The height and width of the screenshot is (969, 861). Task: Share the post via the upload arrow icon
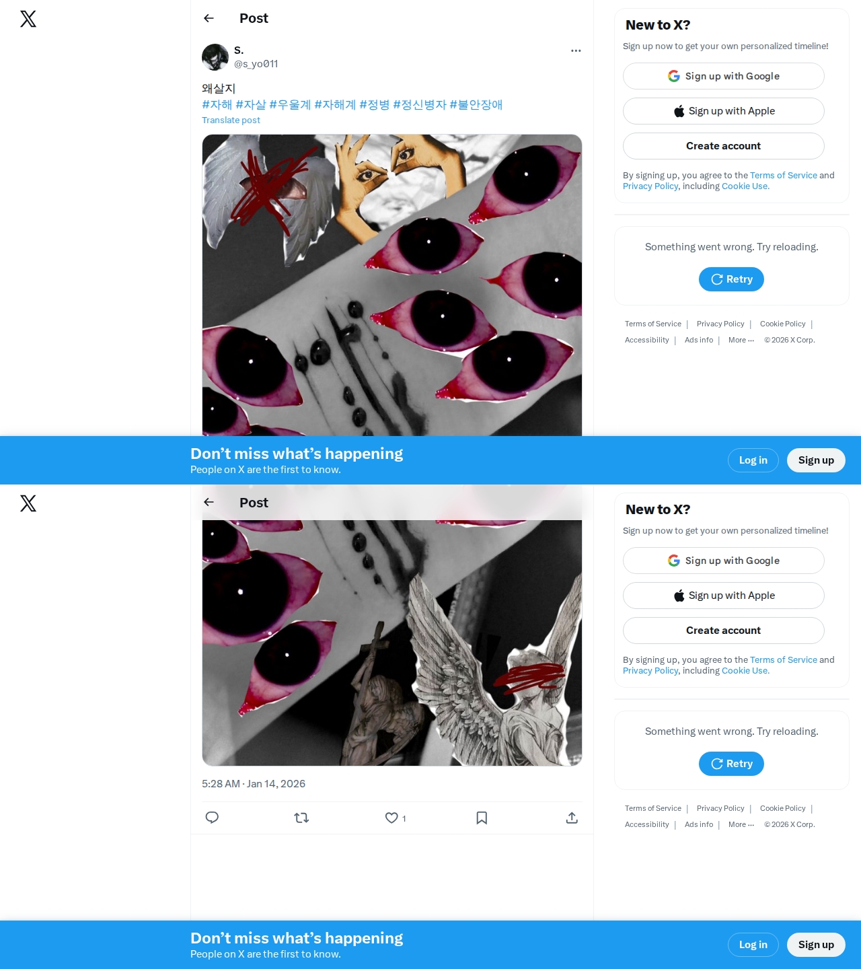point(572,818)
